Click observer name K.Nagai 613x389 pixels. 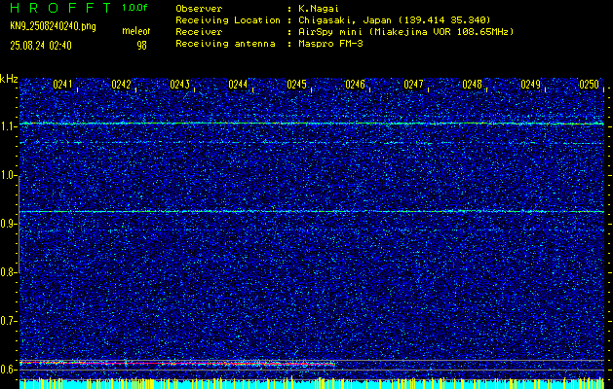point(321,9)
